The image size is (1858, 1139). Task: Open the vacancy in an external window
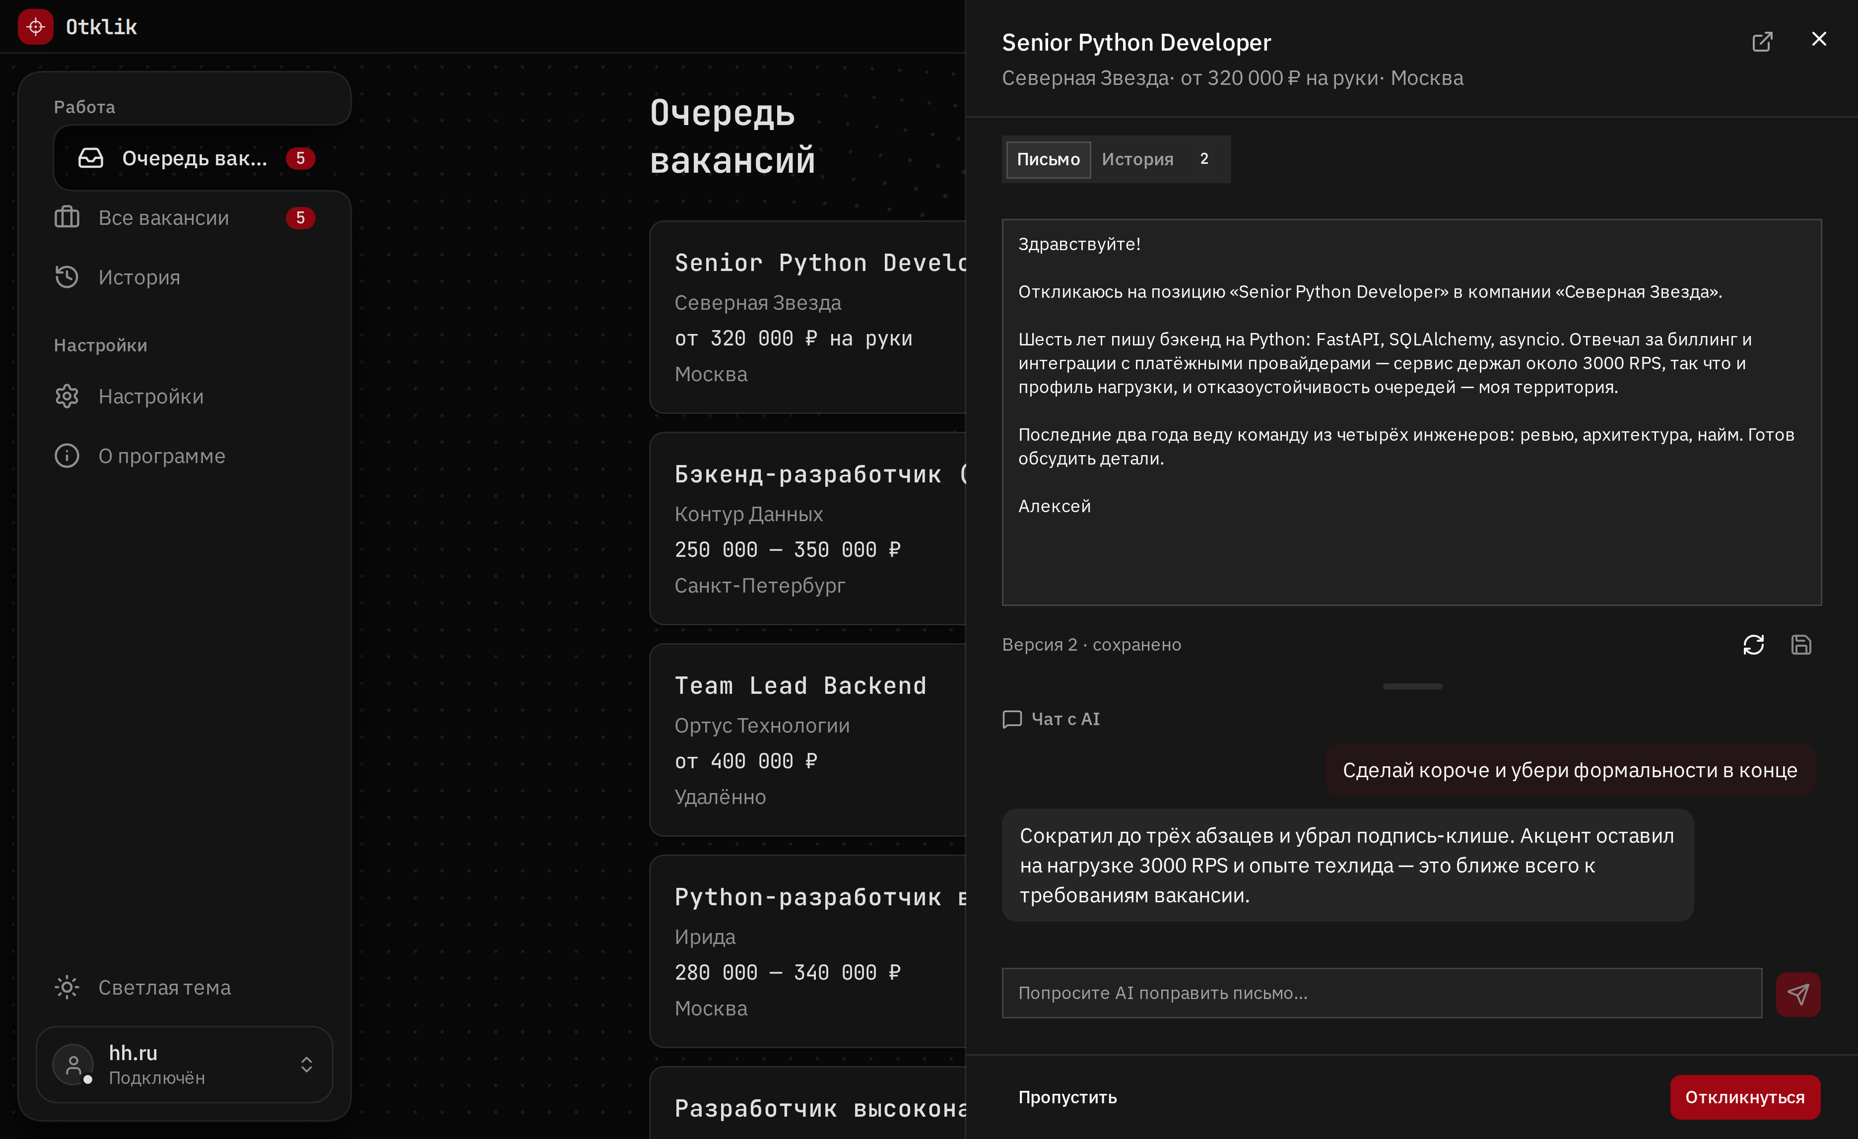[1762, 42]
